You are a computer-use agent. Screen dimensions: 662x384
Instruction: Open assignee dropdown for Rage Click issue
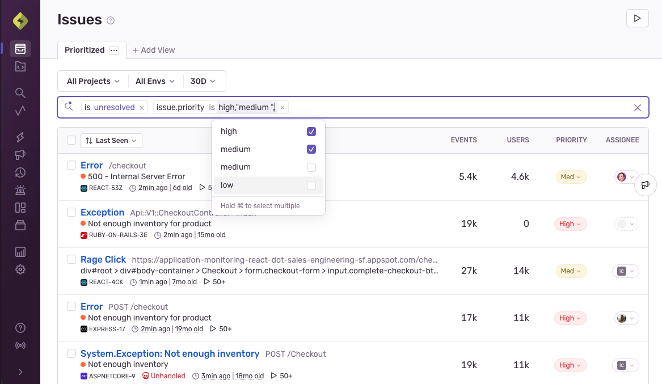[x=626, y=271]
